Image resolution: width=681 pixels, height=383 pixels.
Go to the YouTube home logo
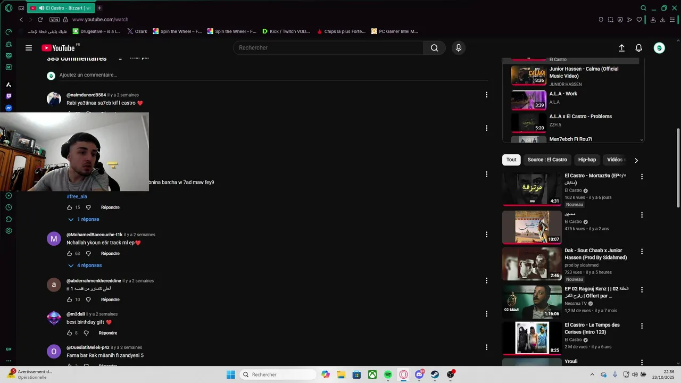point(58,48)
